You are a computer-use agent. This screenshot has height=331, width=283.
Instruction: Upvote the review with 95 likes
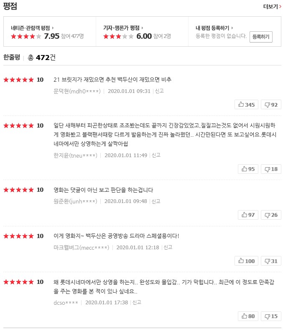248,169
